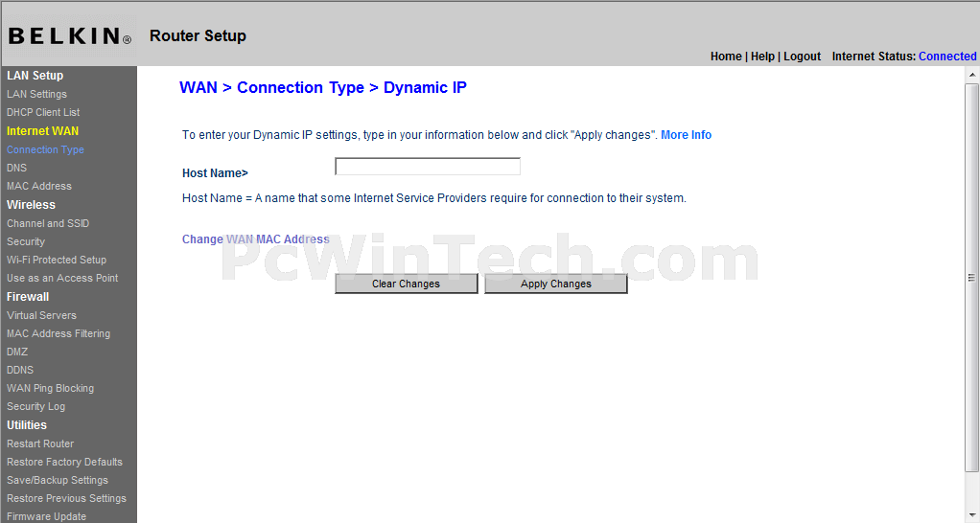Open DMZ settings
The width and height of the screenshot is (980, 523).
17,352
